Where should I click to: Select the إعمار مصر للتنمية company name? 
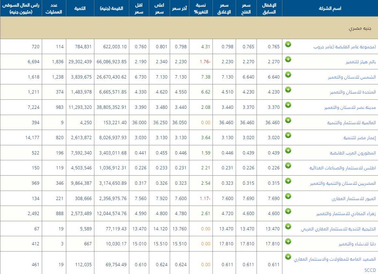coord(360,137)
